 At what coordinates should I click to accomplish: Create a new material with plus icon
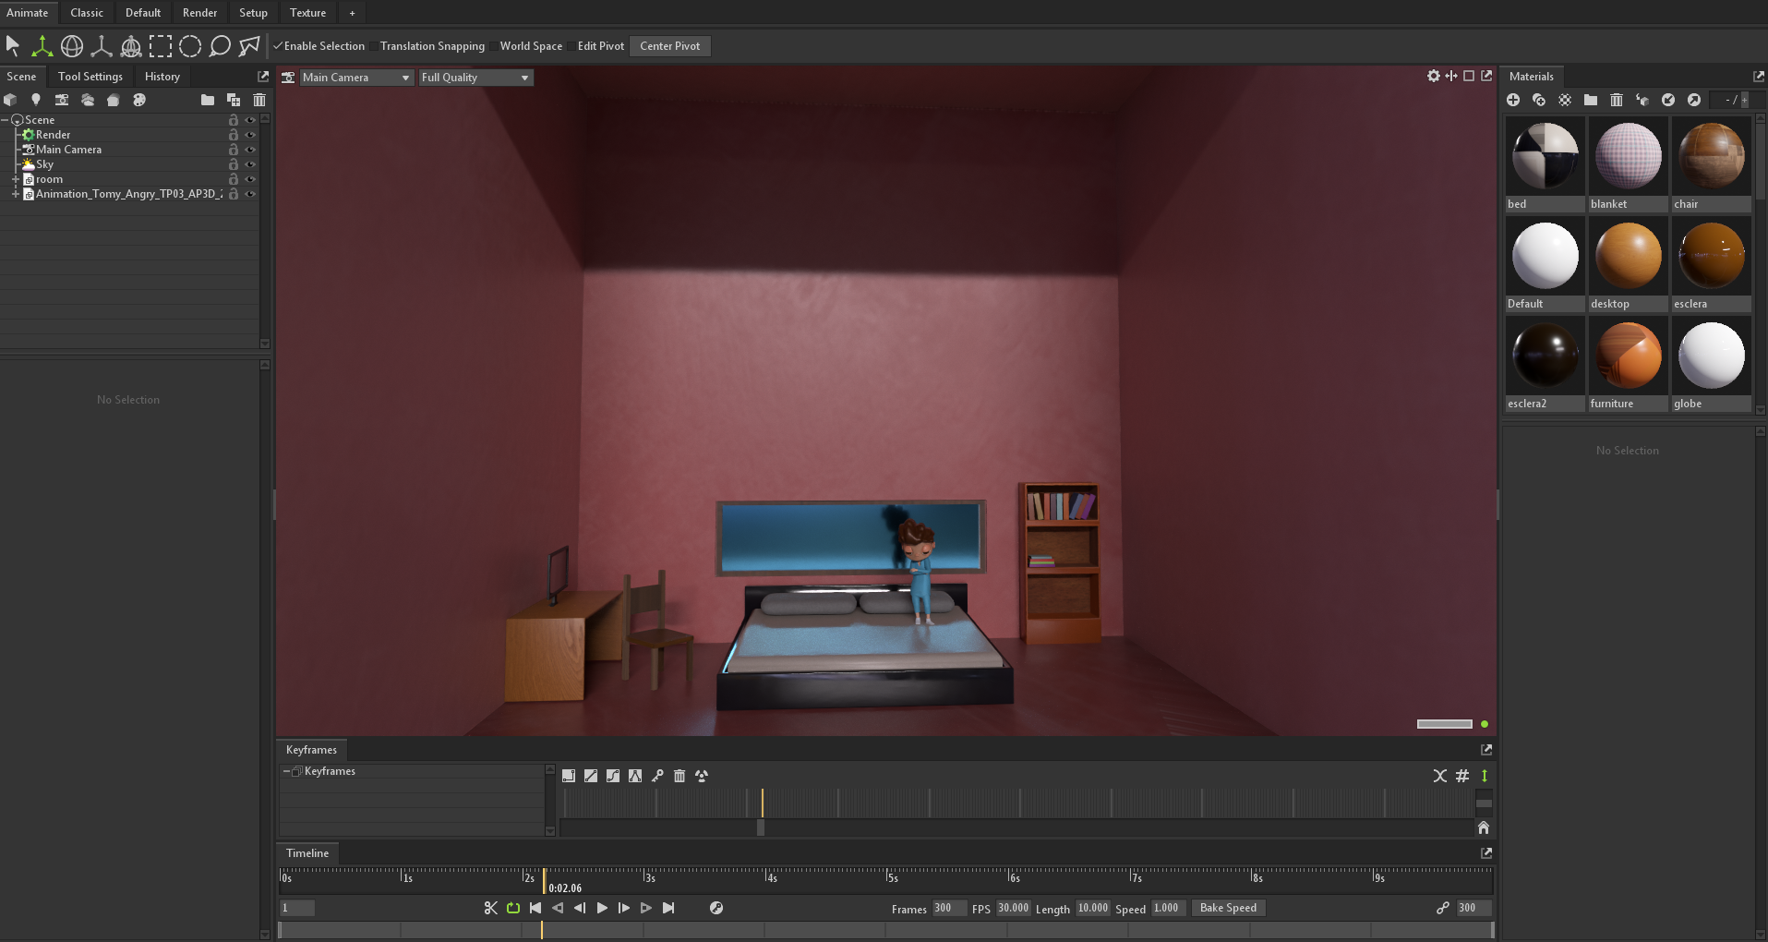[x=1513, y=100]
